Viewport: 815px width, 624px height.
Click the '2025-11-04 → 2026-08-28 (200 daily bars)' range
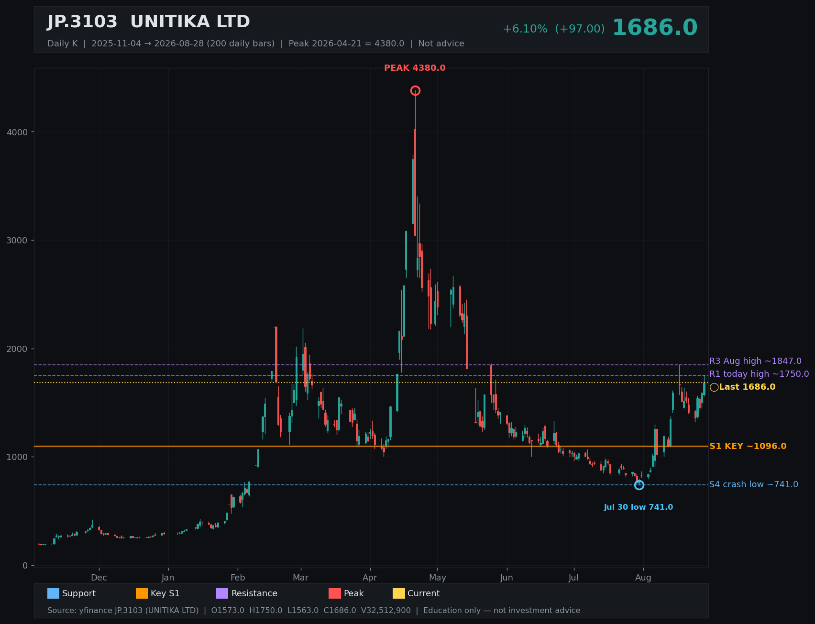tap(183, 44)
